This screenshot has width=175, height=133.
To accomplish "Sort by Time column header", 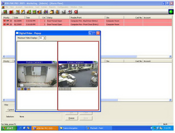I will tap(32, 18).
